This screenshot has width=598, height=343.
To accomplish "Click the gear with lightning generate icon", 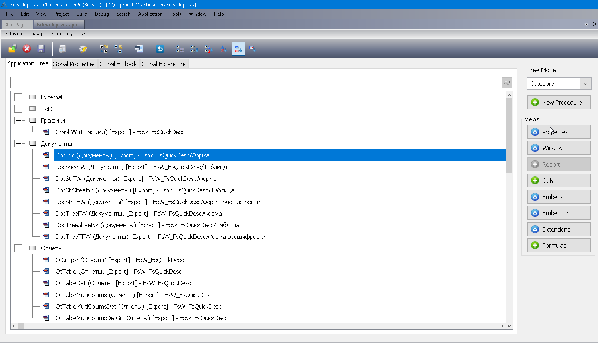I will (83, 49).
